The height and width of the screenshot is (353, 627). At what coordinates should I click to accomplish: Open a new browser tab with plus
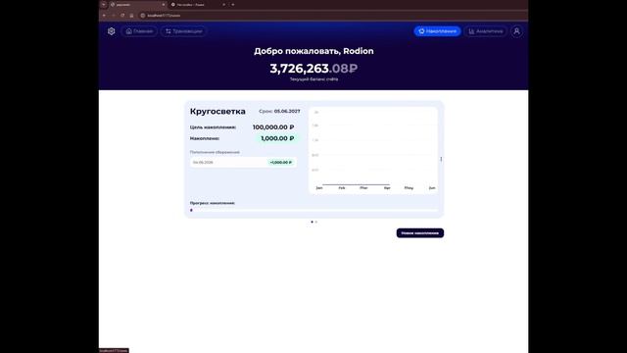pyautogui.click(x=233, y=4)
